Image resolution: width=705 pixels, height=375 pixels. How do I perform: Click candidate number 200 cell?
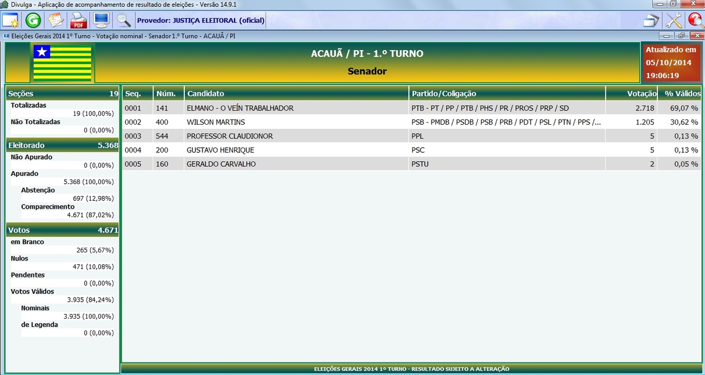click(169, 150)
